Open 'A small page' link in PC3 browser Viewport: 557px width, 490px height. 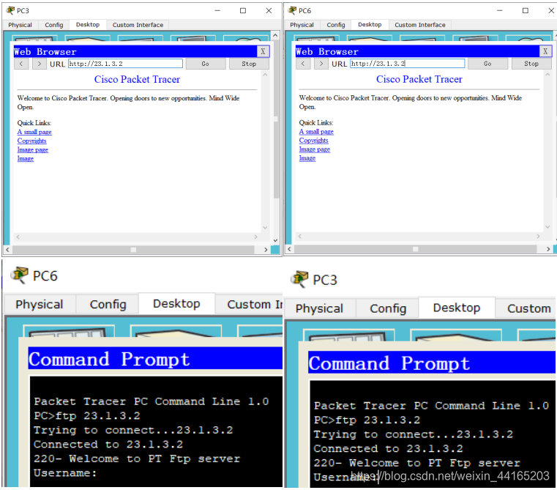tap(34, 132)
